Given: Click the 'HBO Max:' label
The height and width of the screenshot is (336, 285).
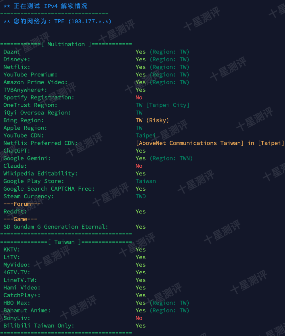Looking at the screenshot, I should [17, 303].
